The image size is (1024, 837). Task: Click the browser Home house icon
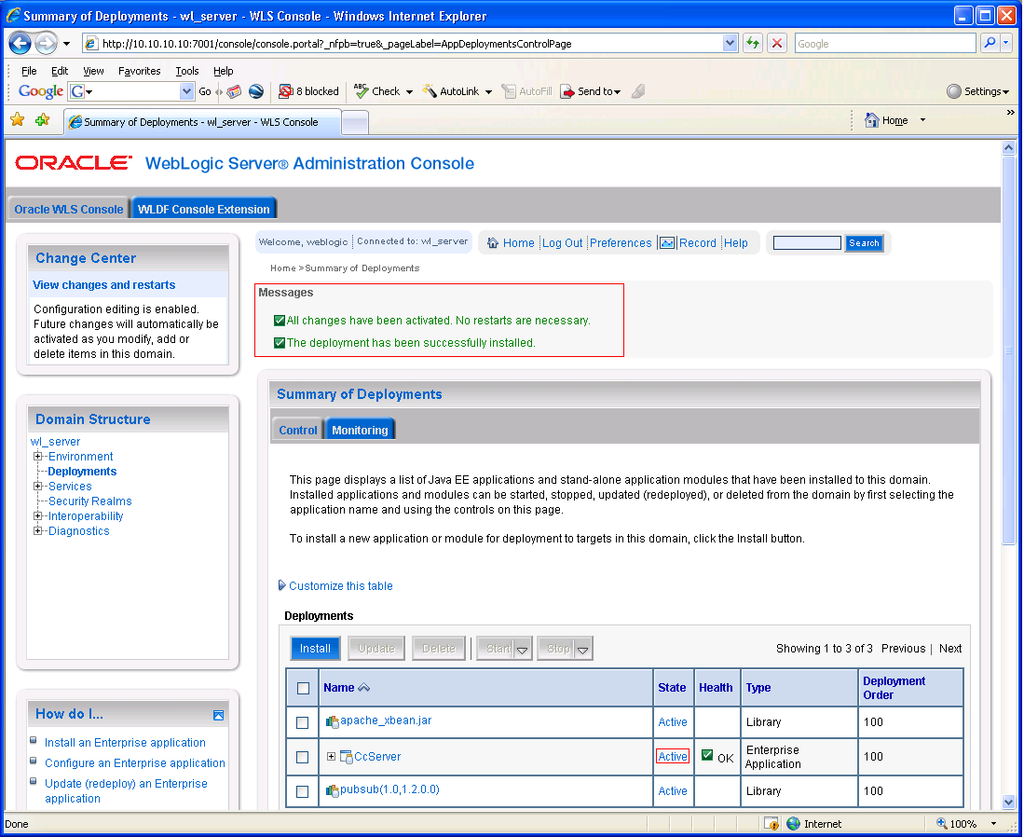pyautogui.click(x=871, y=120)
